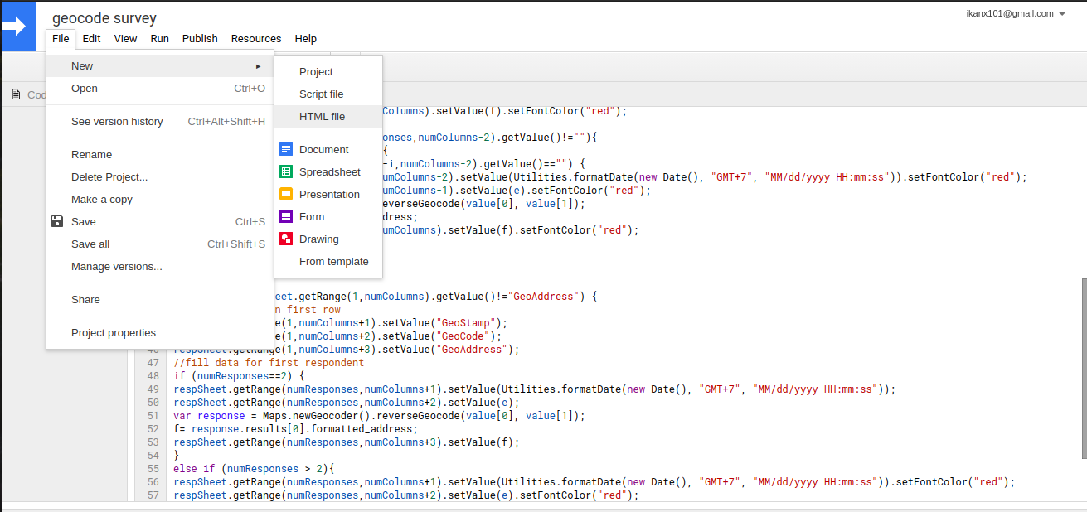This screenshot has width=1087, height=512.
Task: Open the Publish menu
Action: point(200,38)
